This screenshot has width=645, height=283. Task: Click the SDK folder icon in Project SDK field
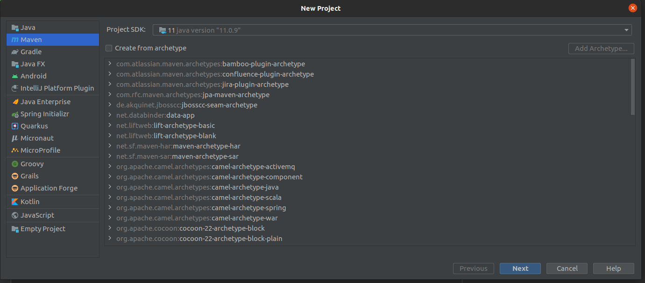(x=162, y=30)
